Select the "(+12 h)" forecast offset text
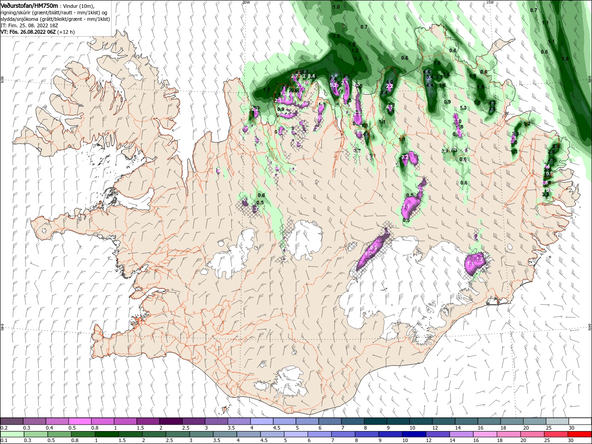 click(66, 32)
